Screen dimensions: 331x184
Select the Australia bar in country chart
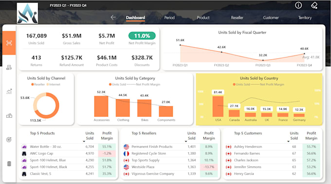coord(250,115)
